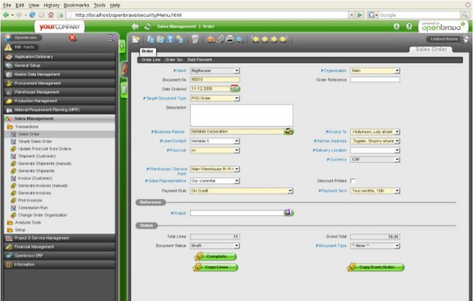Click the Description text area
The width and height of the screenshot is (473, 301).
coord(242,115)
